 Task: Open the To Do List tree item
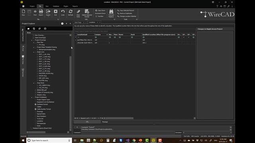click(40, 119)
